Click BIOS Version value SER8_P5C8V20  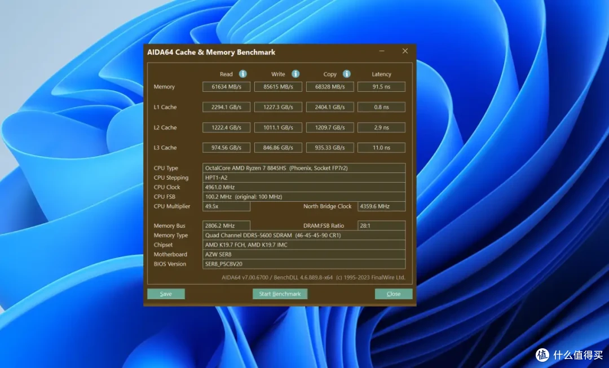point(304,264)
